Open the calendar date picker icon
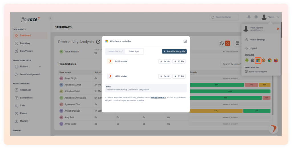The image size is (292, 149). 237,43
